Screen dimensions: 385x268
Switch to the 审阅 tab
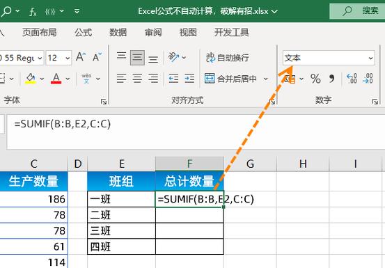(x=153, y=33)
